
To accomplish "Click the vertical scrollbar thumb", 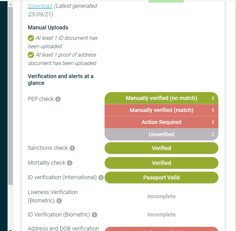I will point(10,95).
